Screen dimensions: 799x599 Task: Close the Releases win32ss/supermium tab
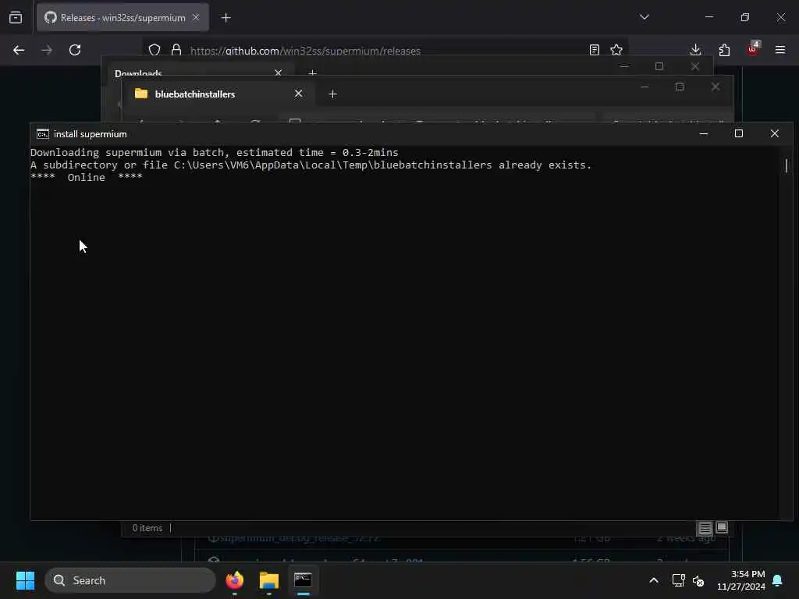pos(196,17)
